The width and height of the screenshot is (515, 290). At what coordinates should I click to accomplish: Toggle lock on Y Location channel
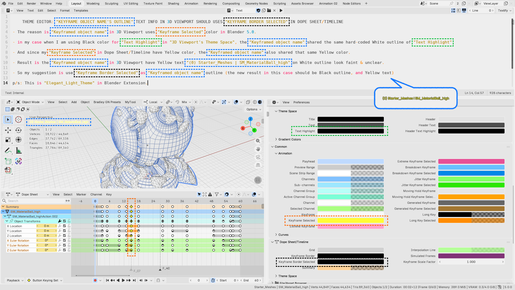tap(69, 231)
